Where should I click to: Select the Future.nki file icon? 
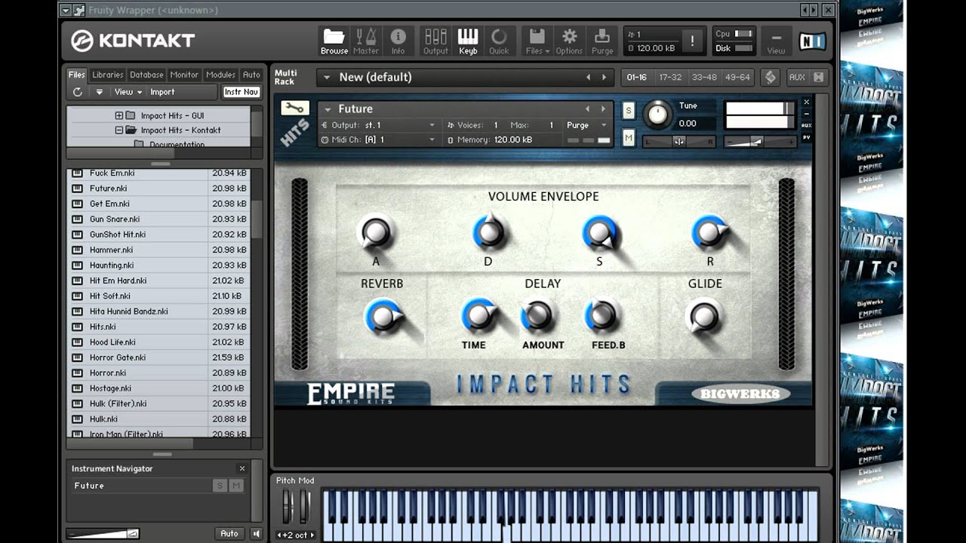[x=77, y=189]
